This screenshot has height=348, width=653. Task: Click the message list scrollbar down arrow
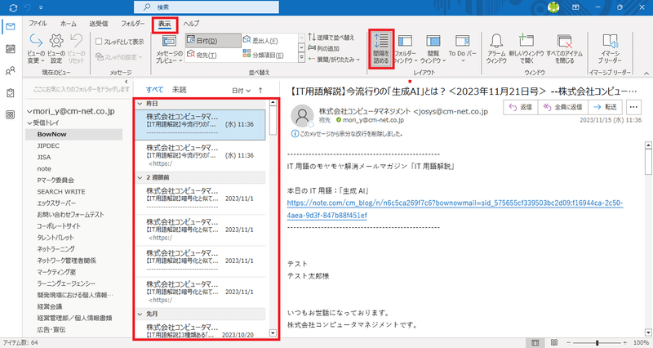[273, 332]
